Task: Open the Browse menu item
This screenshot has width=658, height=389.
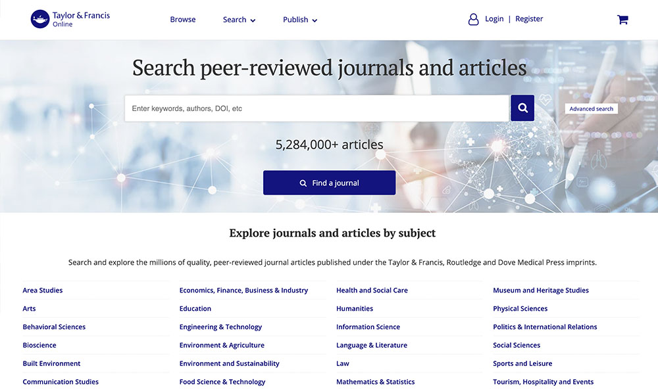Action: [x=182, y=20]
